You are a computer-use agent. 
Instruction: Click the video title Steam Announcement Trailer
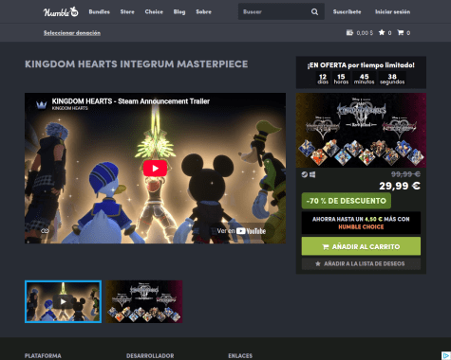tap(131, 101)
